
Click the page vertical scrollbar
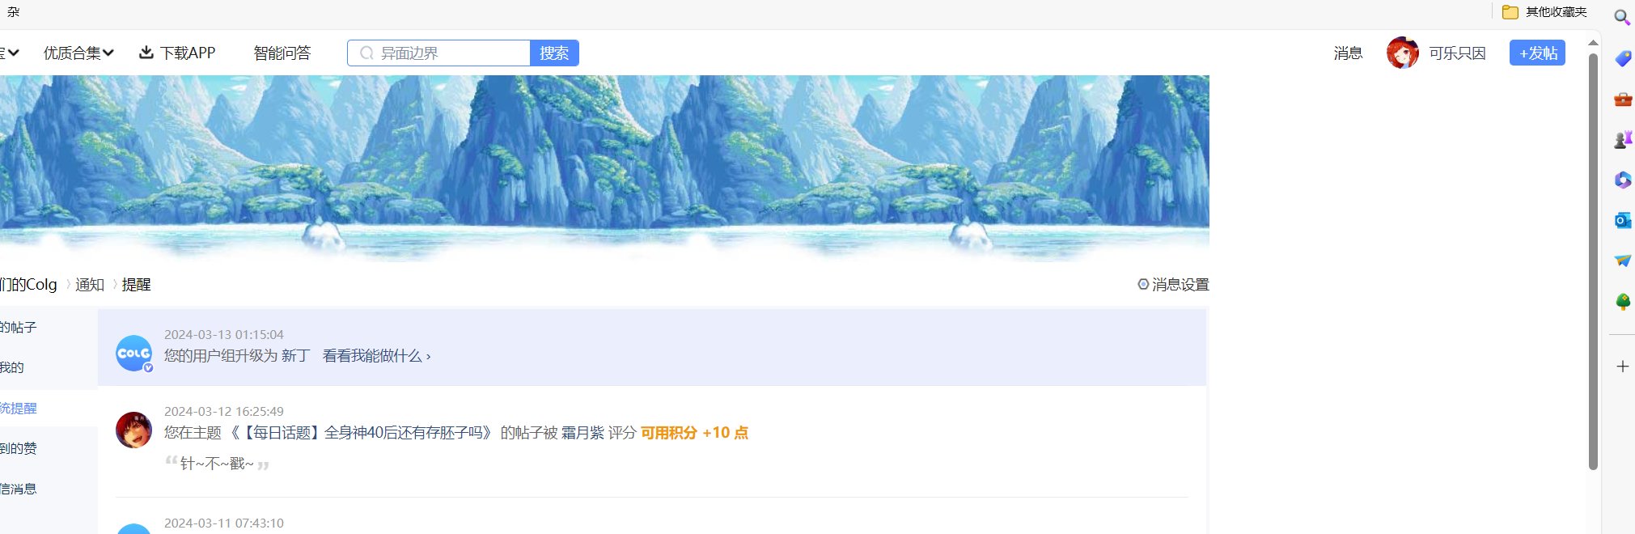pos(1592,259)
